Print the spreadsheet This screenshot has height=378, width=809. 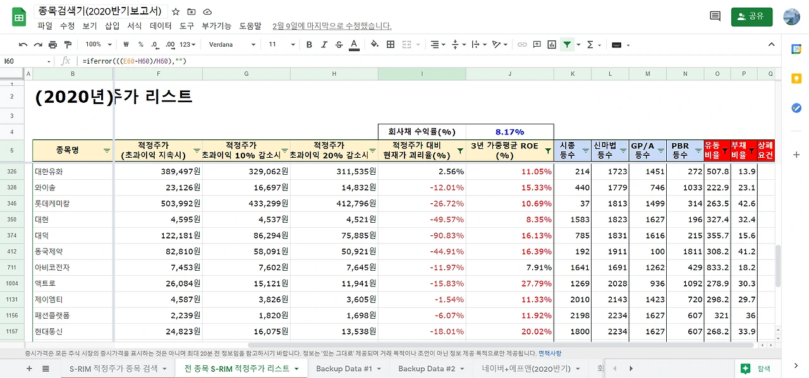pyautogui.click(x=52, y=45)
